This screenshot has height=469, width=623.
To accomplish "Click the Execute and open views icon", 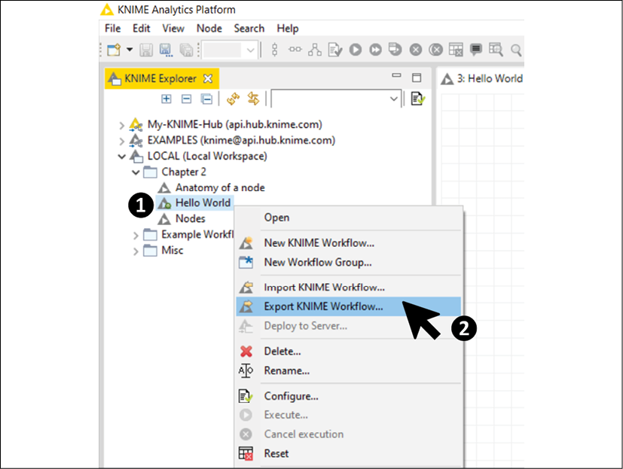I will click(x=395, y=50).
